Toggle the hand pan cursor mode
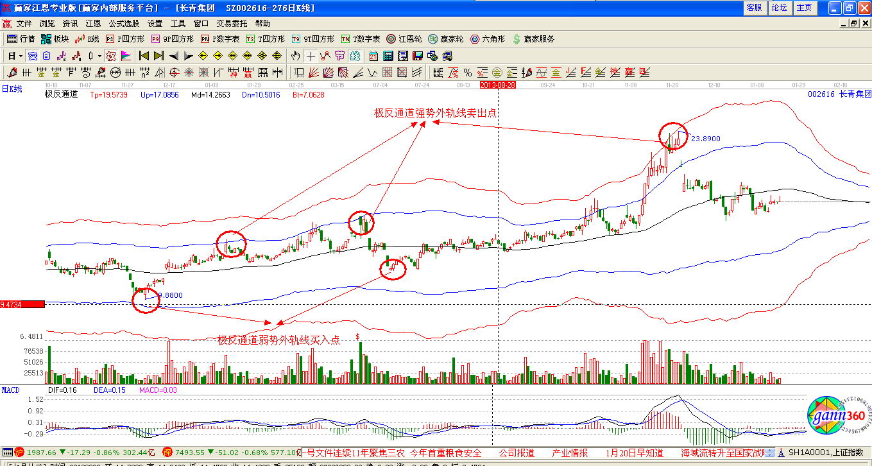Screen dimensions: 872x466 [x=295, y=56]
